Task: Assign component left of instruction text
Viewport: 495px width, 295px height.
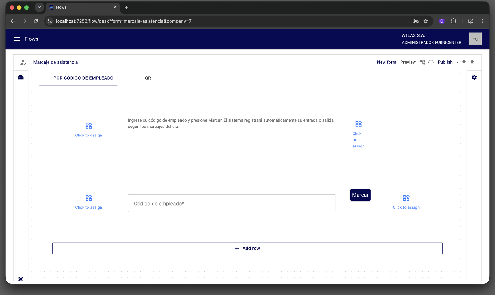Action: pyautogui.click(x=89, y=130)
